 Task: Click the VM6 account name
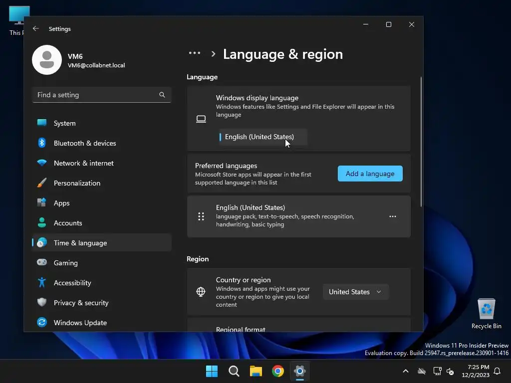pyautogui.click(x=75, y=56)
